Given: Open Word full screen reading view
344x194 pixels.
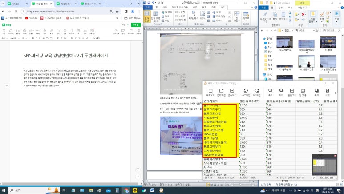Looking at the screenshot, I should (156, 16).
